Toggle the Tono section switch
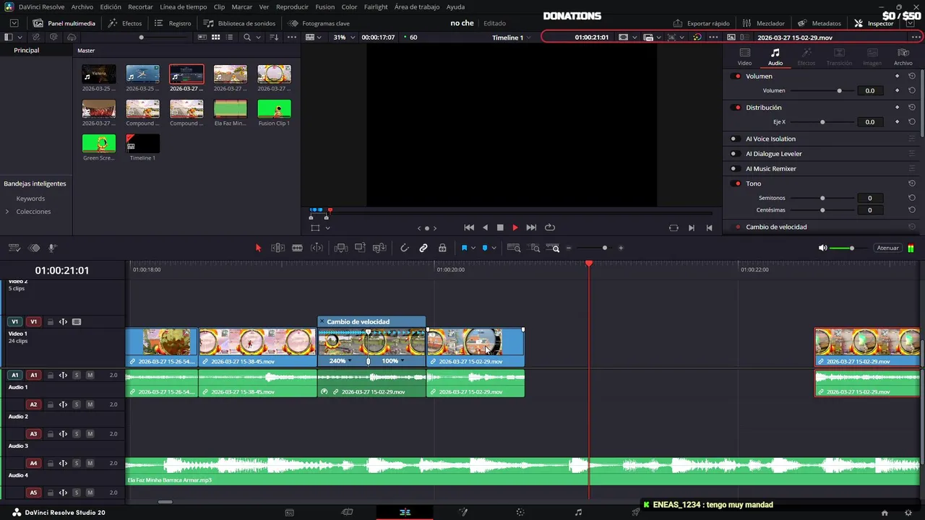 [736, 183]
